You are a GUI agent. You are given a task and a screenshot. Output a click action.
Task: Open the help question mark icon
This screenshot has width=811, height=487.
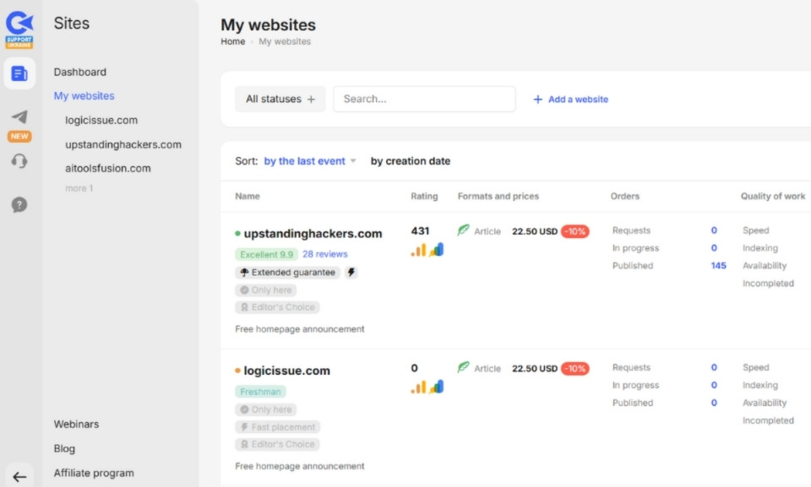pyautogui.click(x=19, y=205)
